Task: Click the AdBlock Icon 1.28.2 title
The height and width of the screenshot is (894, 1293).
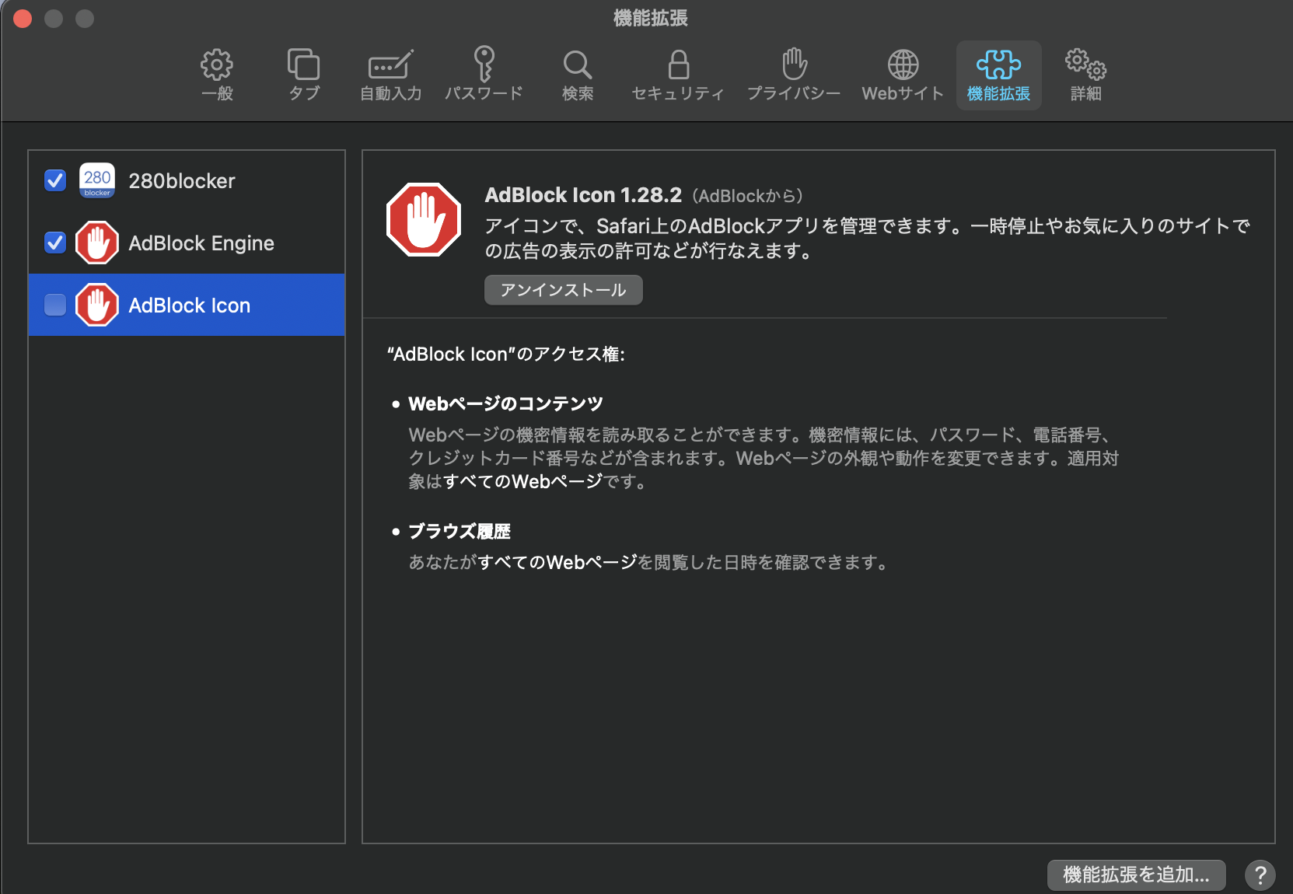Action: (x=583, y=195)
